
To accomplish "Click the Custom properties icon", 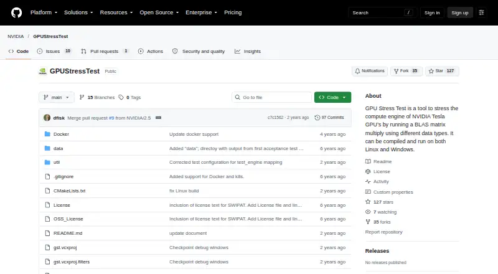I will (368, 192).
